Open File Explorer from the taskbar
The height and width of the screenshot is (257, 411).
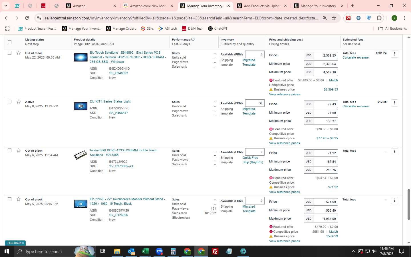tap(117, 251)
